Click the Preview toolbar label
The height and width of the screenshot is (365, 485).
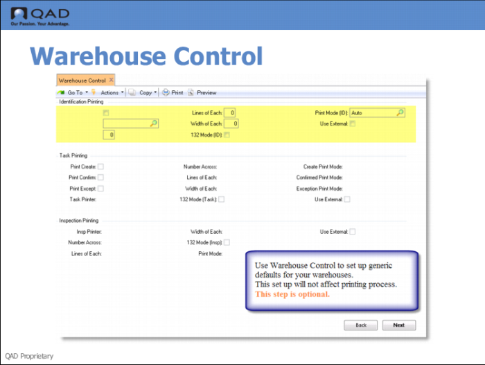point(206,93)
